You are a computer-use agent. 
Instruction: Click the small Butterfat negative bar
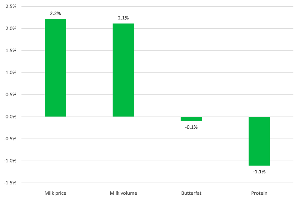(191, 119)
